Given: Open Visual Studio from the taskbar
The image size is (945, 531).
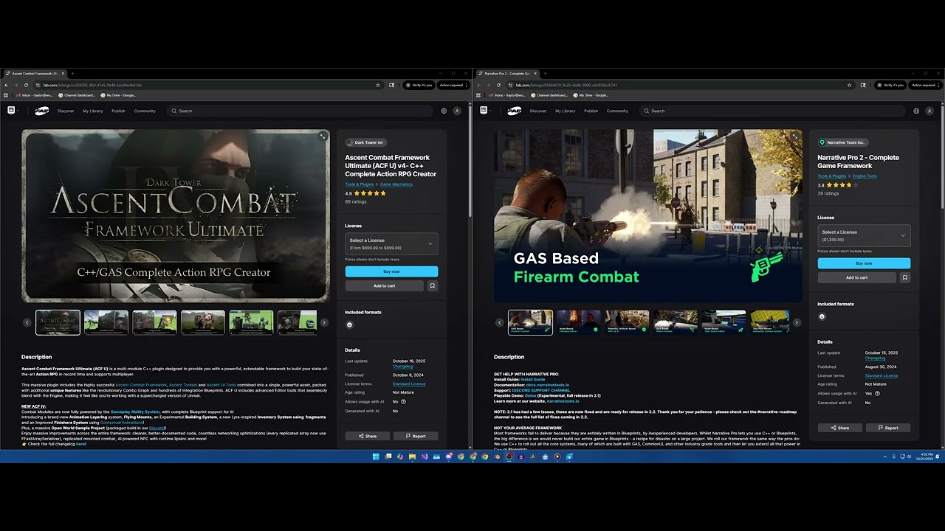Looking at the screenshot, I should 424,457.
